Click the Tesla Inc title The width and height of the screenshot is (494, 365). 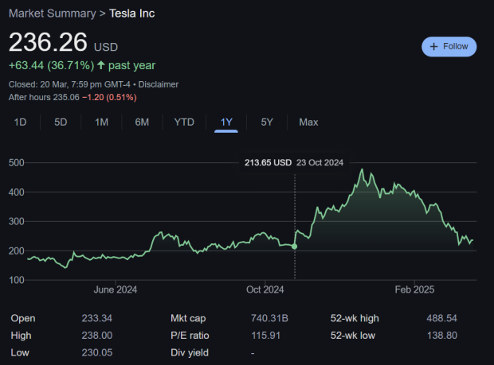click(131, 14)
